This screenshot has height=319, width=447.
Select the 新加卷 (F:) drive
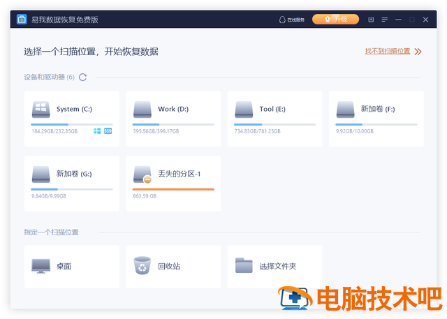click(376, 119)
